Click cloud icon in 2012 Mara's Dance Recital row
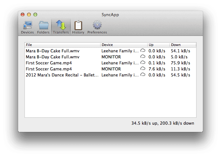Screen dimensions: 221x157 (x=143, y=75)
